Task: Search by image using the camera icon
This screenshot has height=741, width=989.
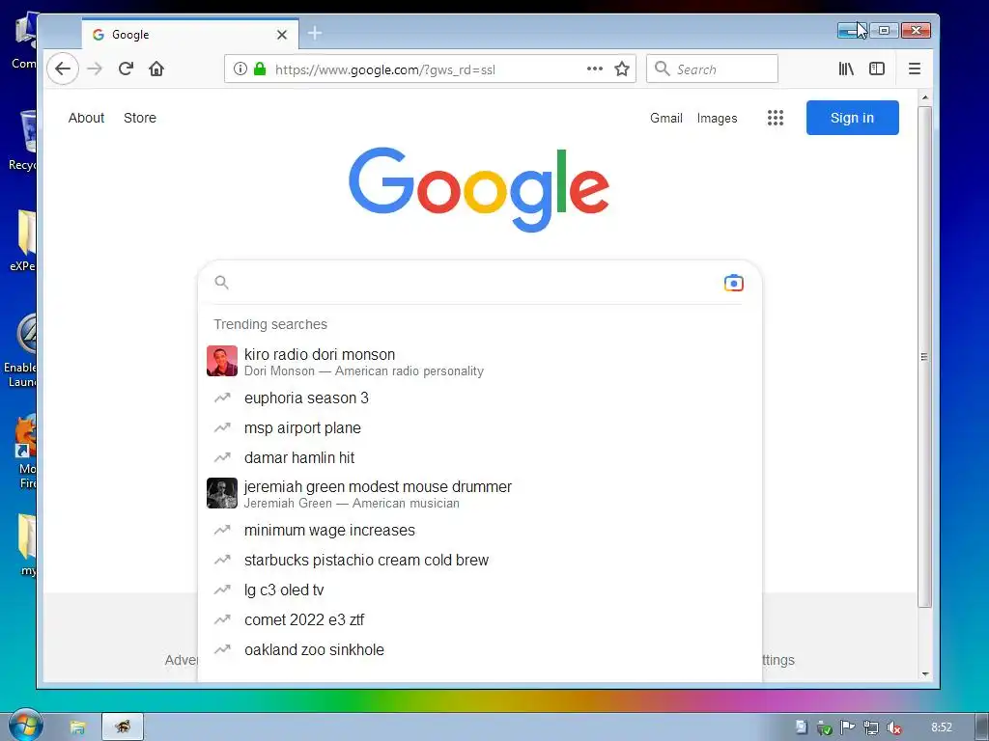Action: pyautogui.click(x=734, y=283)
